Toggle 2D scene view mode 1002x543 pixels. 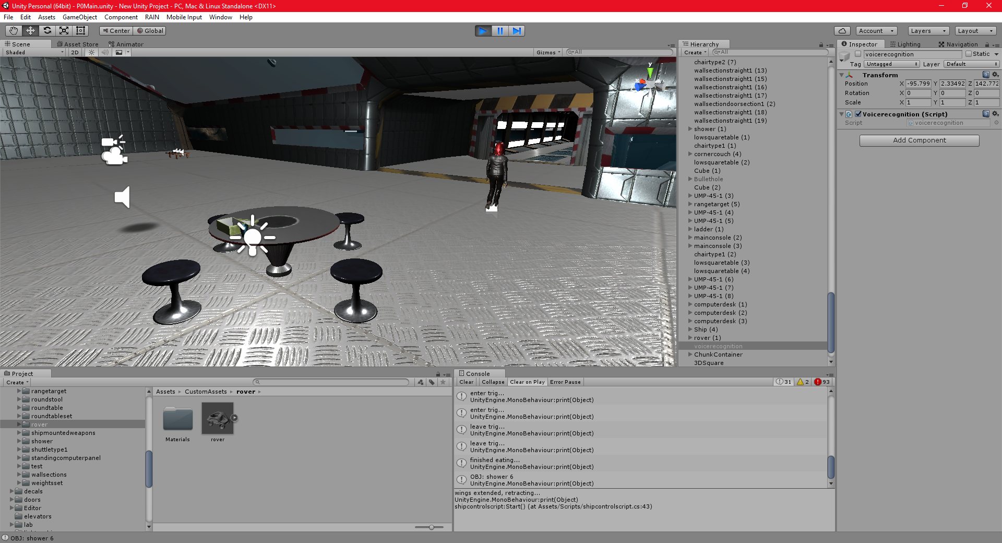click(x=75, y=52)
